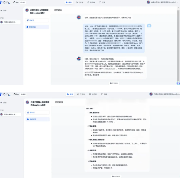Click vertical scrollbar of greeting-message window
Image resolution: width=182 pixels, height=178 pixels.
(x=178, y=45)
